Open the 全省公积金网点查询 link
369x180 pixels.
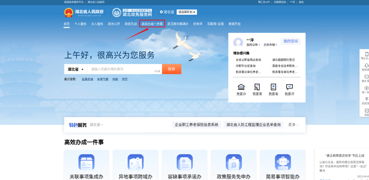(248, 60)
